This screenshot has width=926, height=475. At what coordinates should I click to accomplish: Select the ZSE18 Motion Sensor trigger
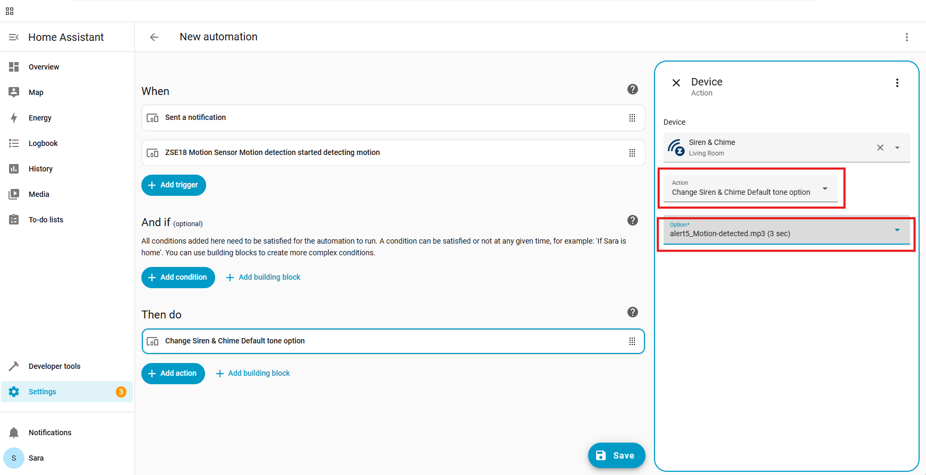[393, 153]
